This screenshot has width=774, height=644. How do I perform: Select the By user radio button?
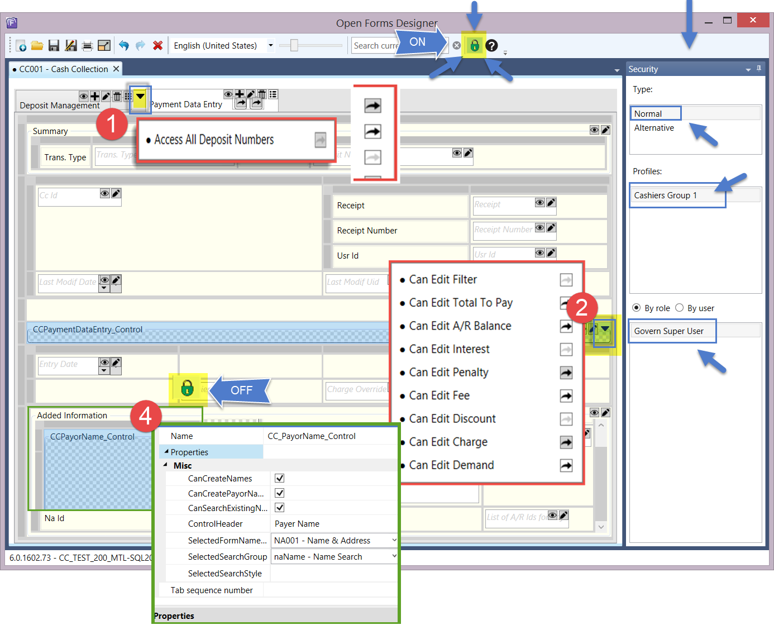(x=680, y=308)
